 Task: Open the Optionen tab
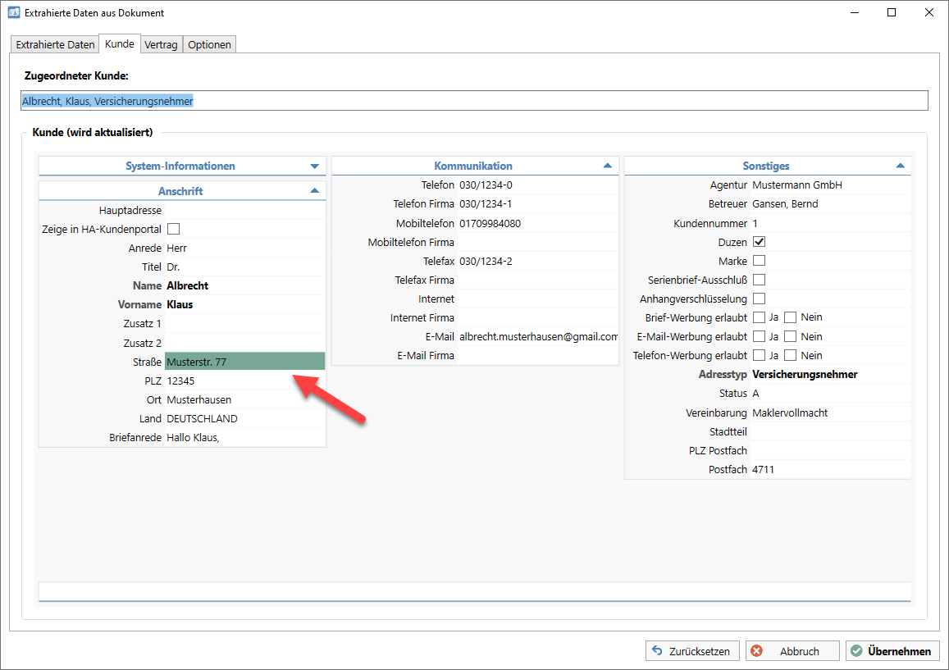click(209, 45)
